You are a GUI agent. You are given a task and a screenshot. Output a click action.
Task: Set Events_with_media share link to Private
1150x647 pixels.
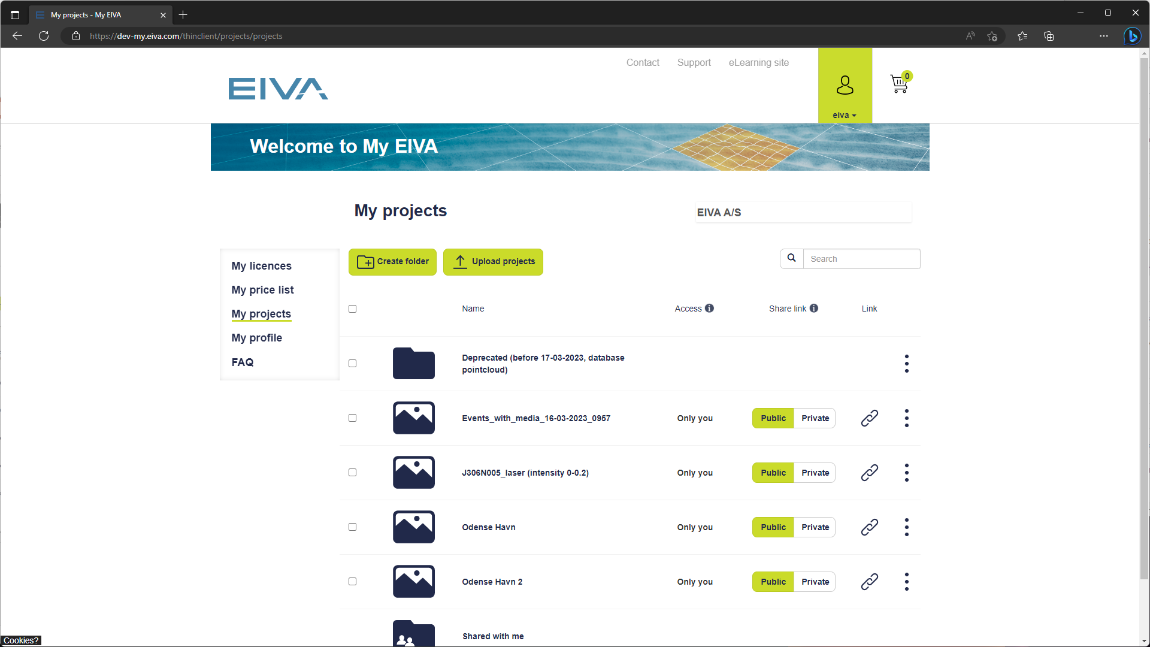[x=815, y=418]
